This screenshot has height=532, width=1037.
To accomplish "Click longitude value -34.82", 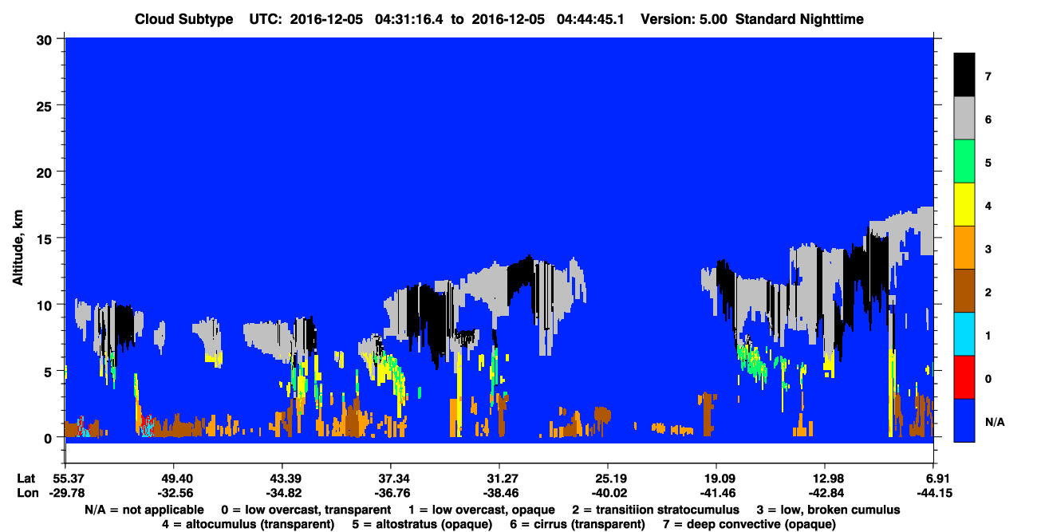I will [x=282, y=493].
